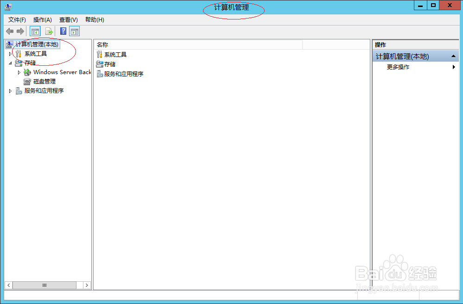Click the horizontal scrollbar right arrow
The height and width of the screenshot is (304, 463).
point(87,285)
